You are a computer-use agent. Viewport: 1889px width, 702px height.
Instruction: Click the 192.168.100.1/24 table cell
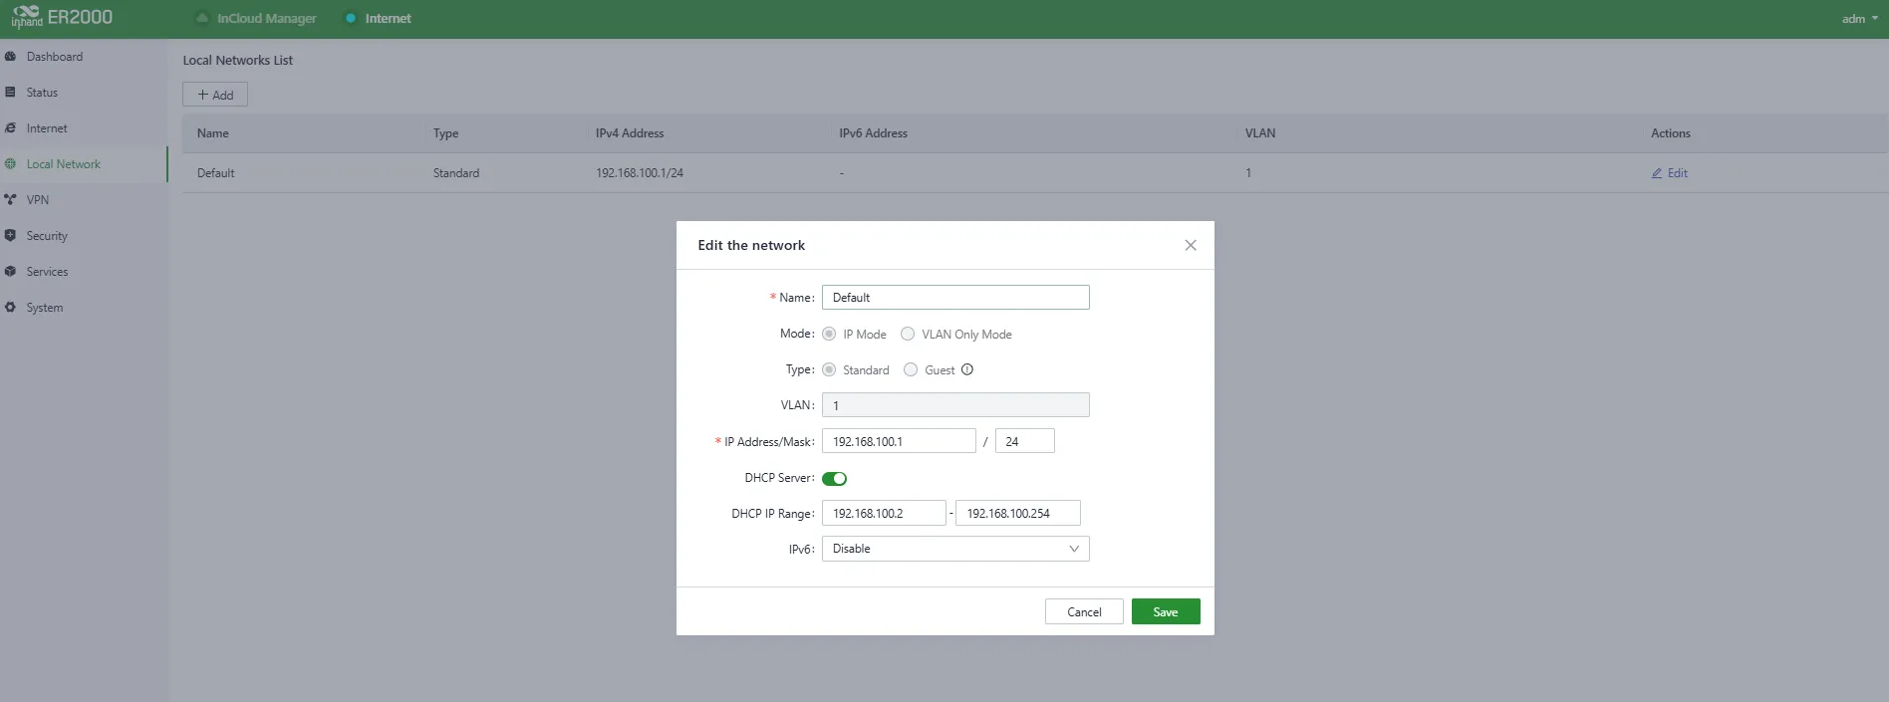pos(640,173)
